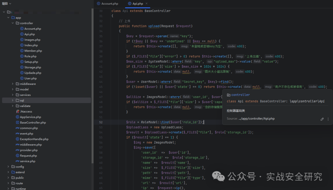This screenshot has width=333, height=190.
Task: Open the 项目 view dropdown
Action: click(6, 4)
